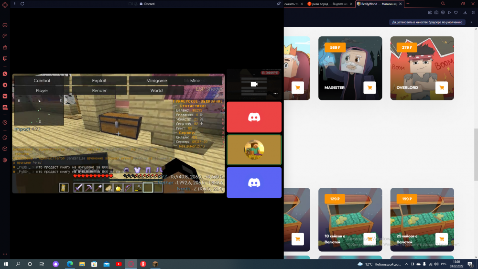This screenshot has width=478, height=269.
Task: Open browser downloads icon
Action: click(x=465, y=12)
